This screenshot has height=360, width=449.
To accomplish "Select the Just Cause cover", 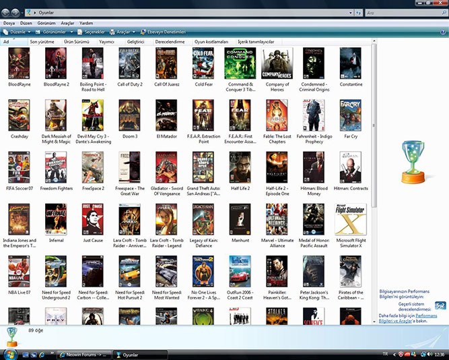I will point(93,220).
